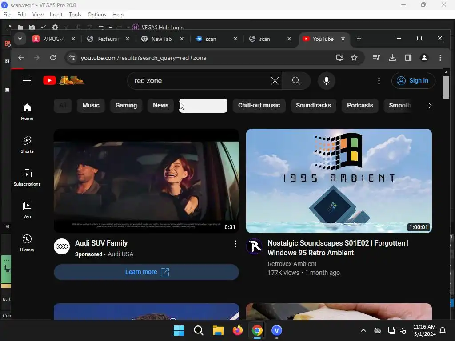Go to YouTube Home
This screenshot has height=341, width=455.
27,112
